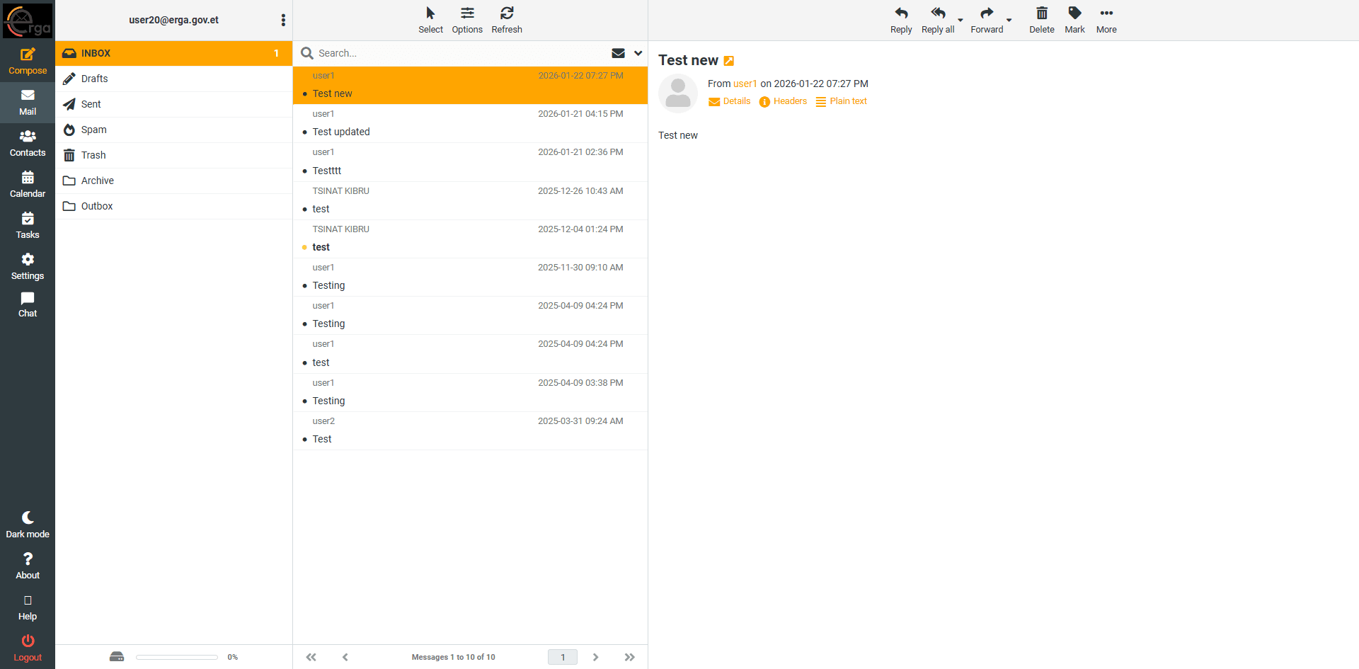Go to next page of messages
The width and height of the screenshot is (1359, 669).
(596, 657)
